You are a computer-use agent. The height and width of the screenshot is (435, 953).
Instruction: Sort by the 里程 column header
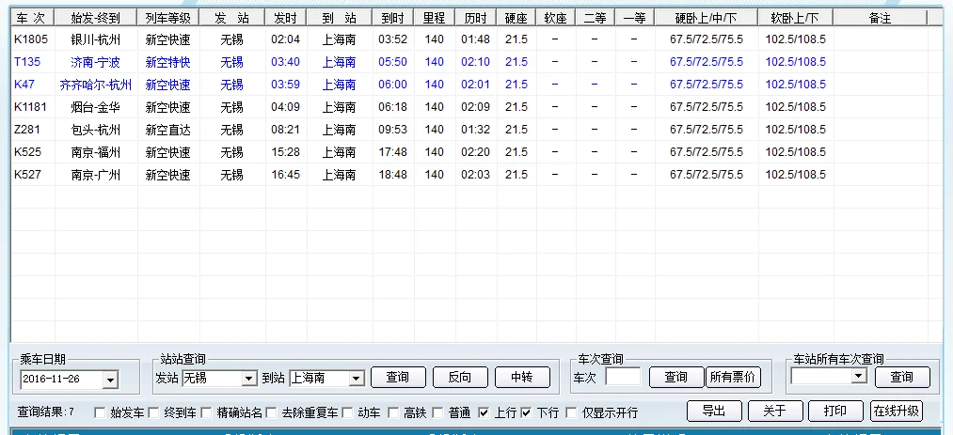[x=435, y=18]
